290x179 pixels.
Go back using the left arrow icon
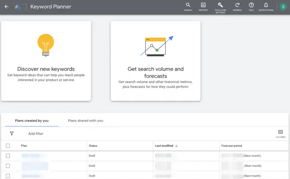click(6, 7)
